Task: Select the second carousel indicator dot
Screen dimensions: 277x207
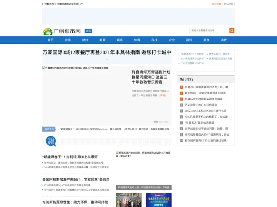Action: 161,122
